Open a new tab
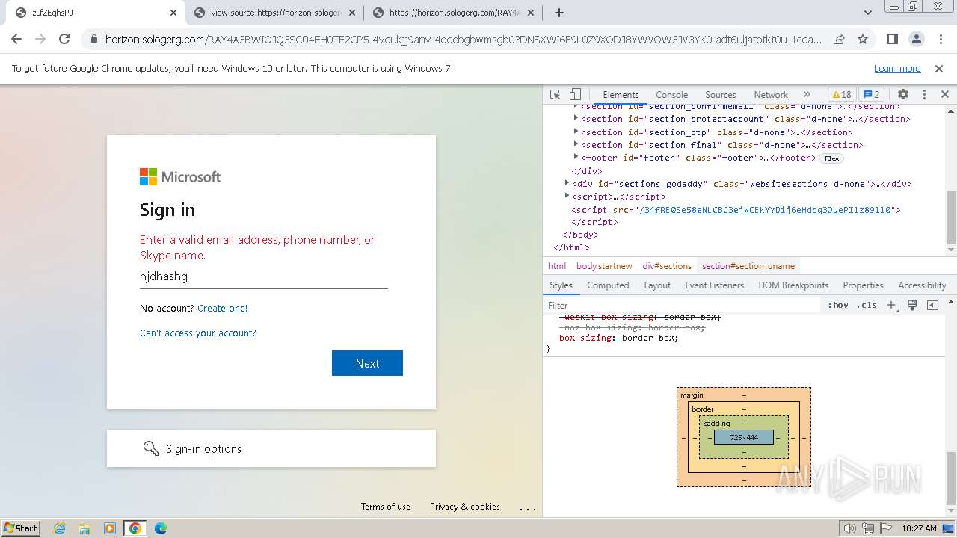This screenshot has height=538, width=957. (x=558, y=13)
